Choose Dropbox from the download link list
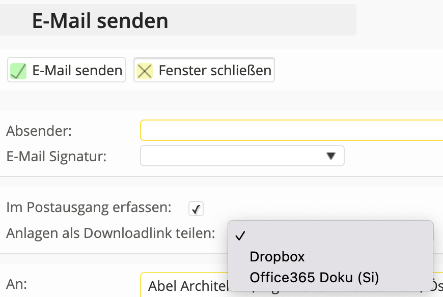 (x=277, y=257)
